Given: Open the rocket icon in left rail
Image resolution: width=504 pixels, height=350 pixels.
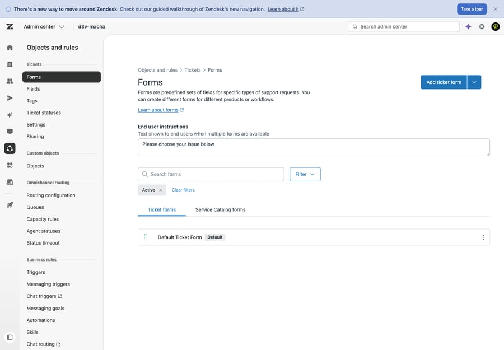Looking at the screenshot, I should click(x=10, y=205).
